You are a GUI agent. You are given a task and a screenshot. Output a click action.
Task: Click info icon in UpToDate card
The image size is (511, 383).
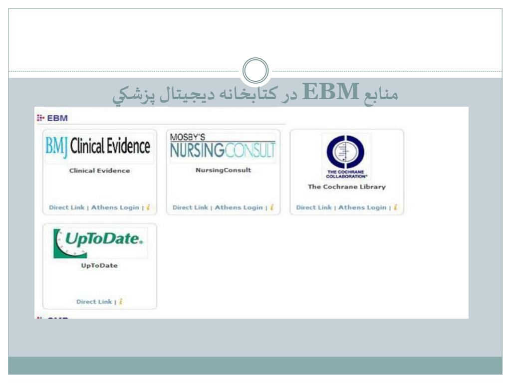point(121,301)
